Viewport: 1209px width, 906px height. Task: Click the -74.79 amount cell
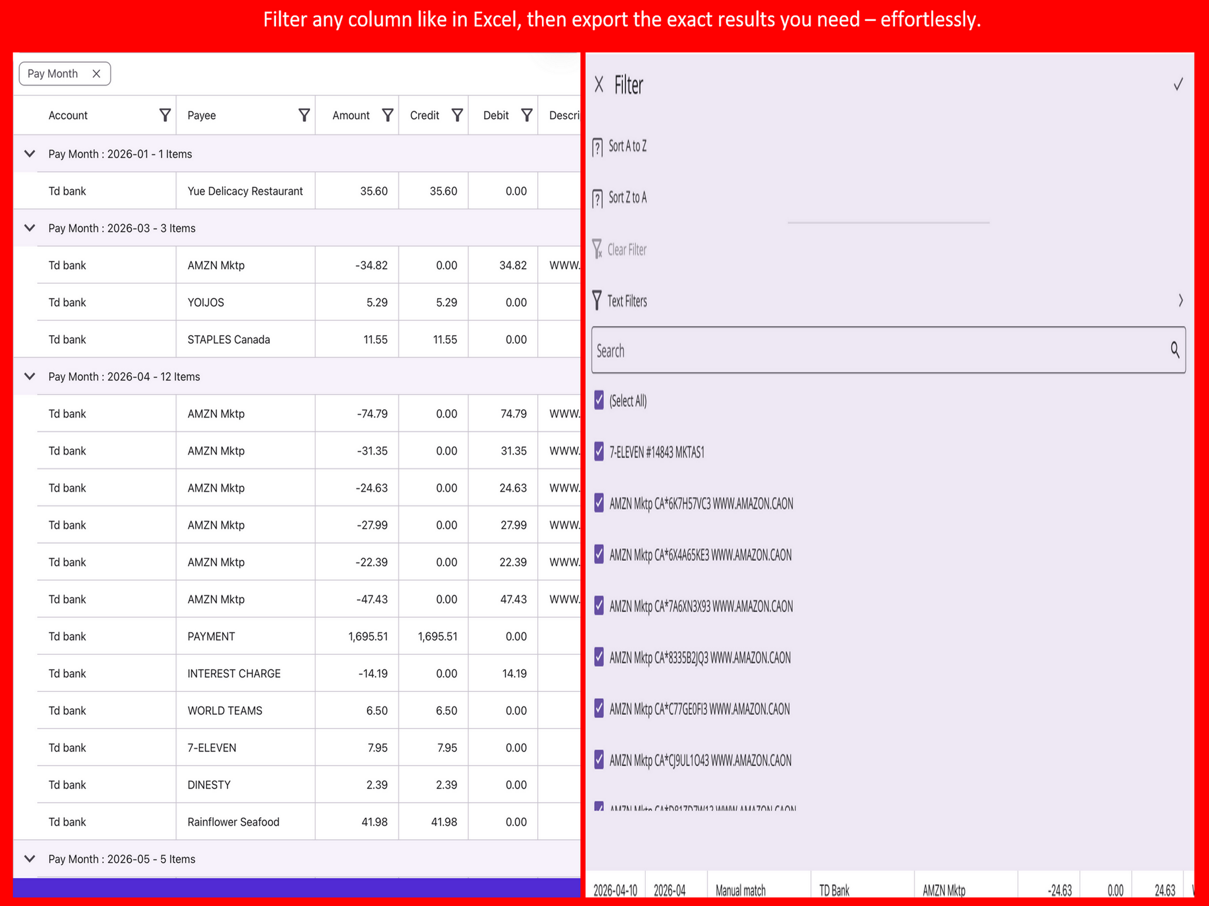[x=357, y=414]
